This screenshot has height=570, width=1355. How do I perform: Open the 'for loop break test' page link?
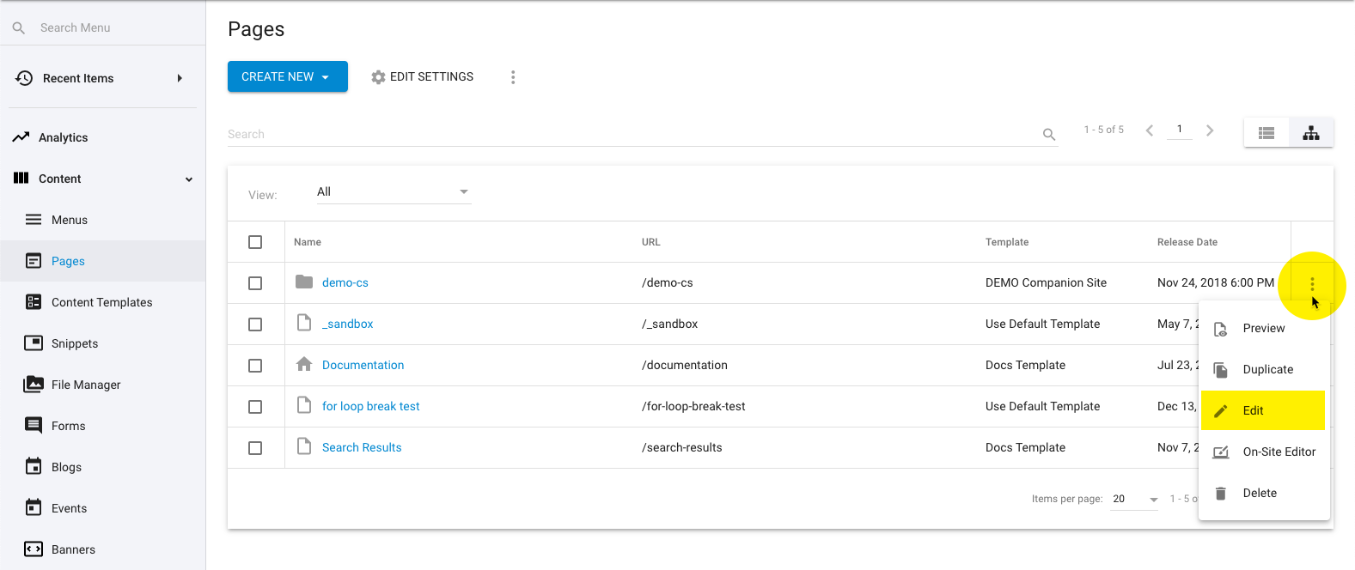(370, 406)
